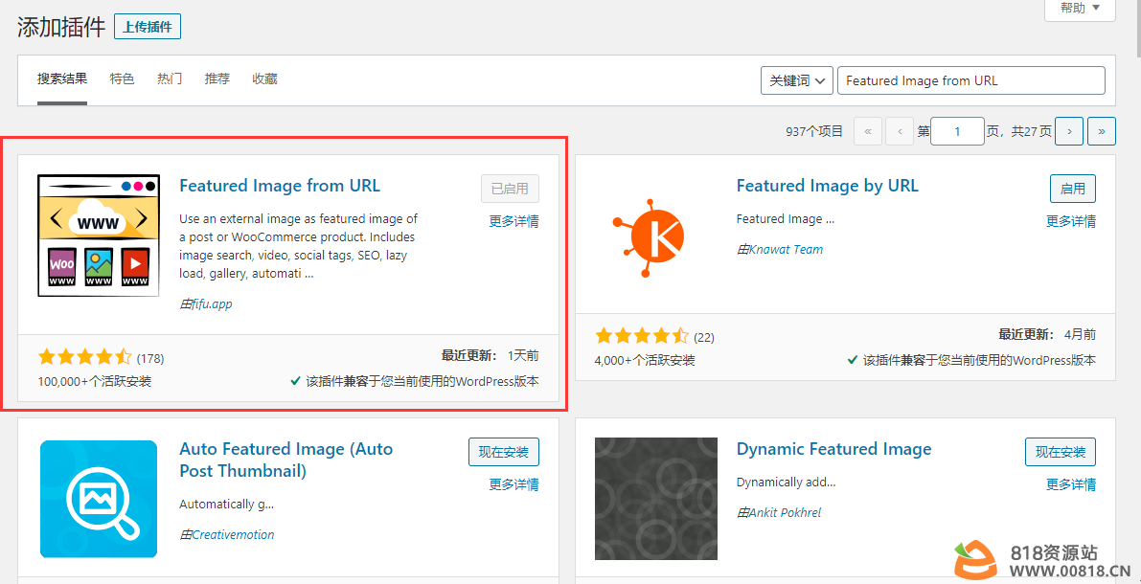Click the disabled first-page double arrow
Image resolution: width=1141 pixels, height=584 pixels.
tap(867, 131)
